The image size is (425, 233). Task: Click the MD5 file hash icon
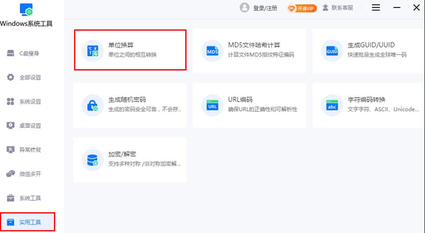[x=212, y=51]
